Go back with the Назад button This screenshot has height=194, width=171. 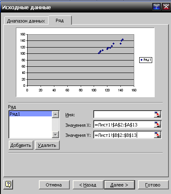(88, 185)
